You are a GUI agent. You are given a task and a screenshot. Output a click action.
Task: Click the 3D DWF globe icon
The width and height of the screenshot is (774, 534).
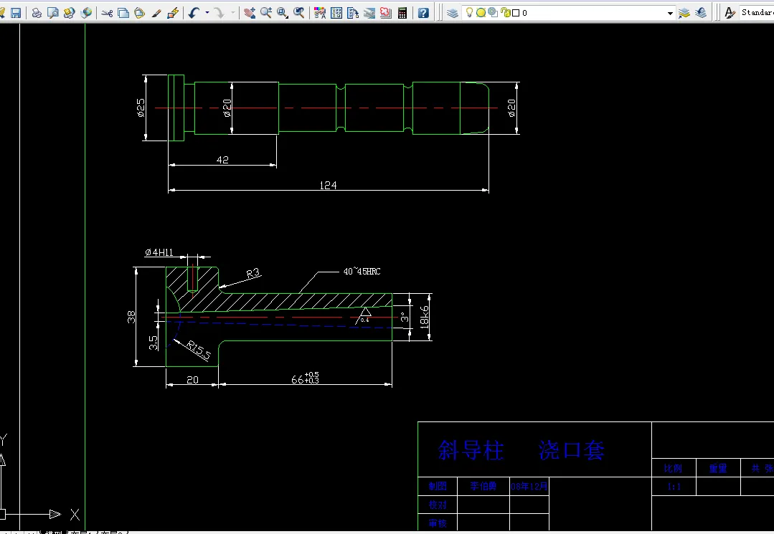(86, 13)
